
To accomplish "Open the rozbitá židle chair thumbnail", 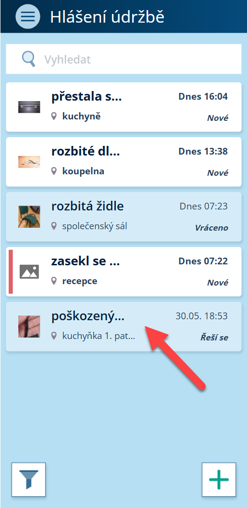I will pos(29,217).
